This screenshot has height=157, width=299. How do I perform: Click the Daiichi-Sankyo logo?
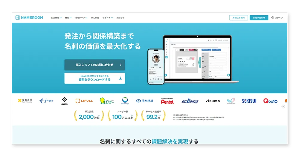point(125,101)
